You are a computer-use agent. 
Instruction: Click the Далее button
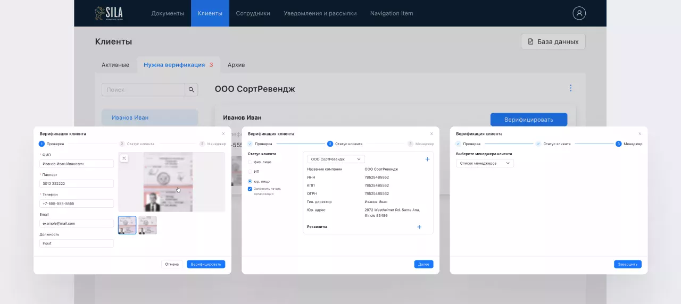[423, 264]
